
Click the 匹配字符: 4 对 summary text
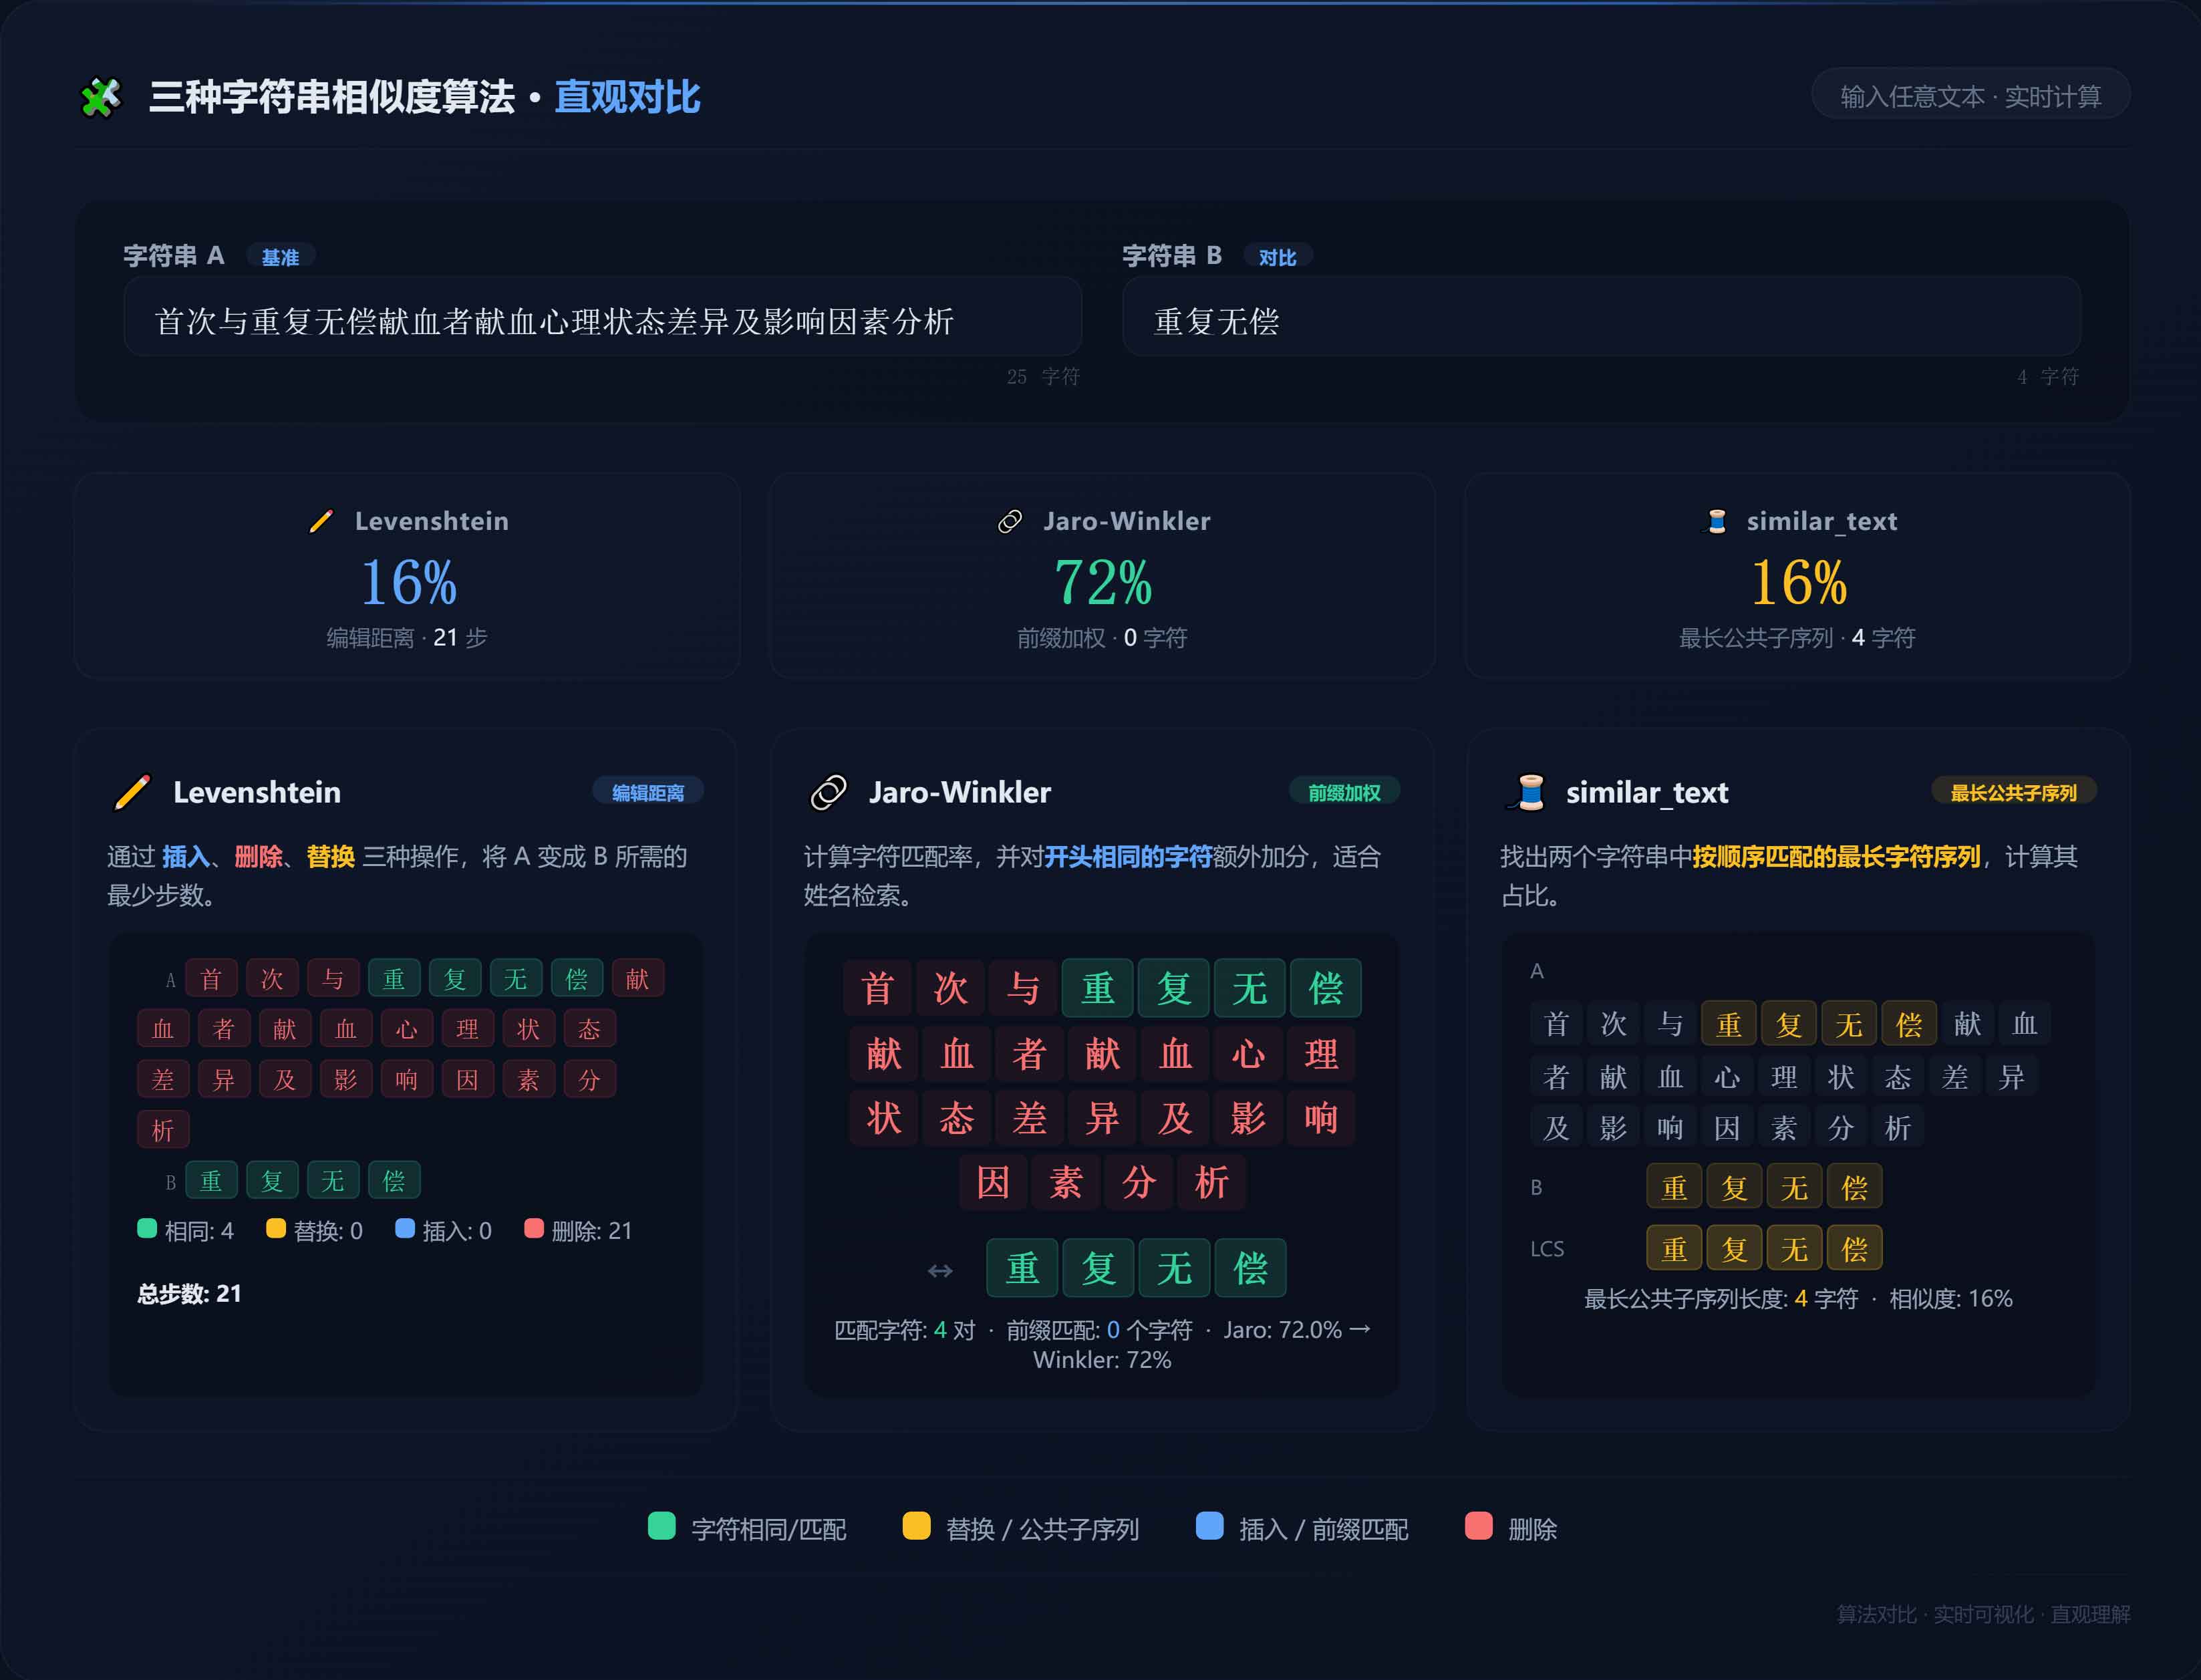pyautogui.click(x=904, y=1330)
